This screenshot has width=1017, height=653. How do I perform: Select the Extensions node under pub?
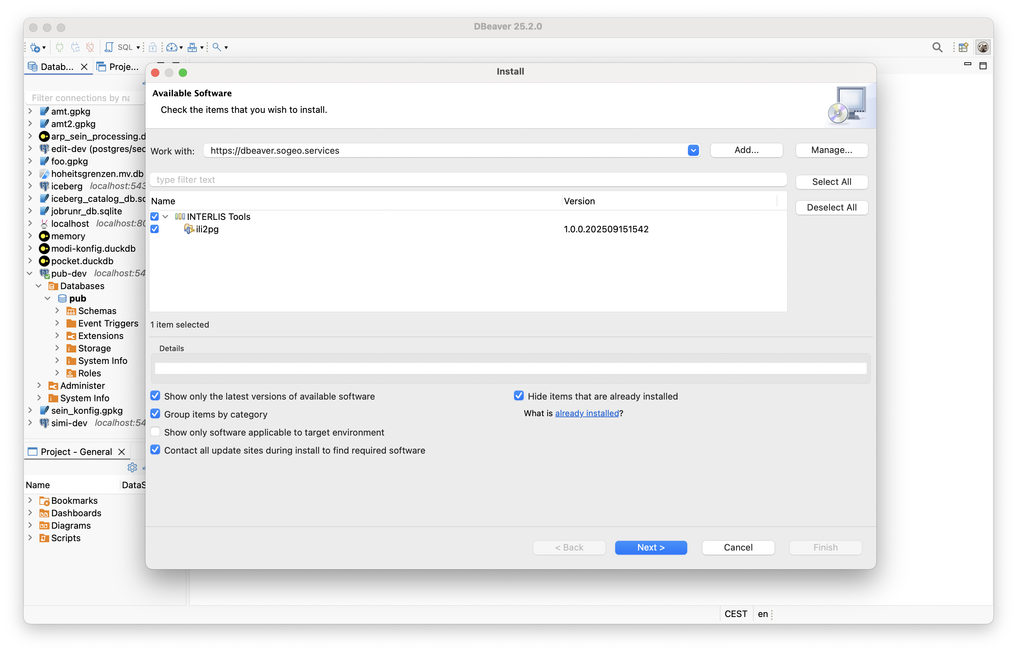tap(101, 336)
